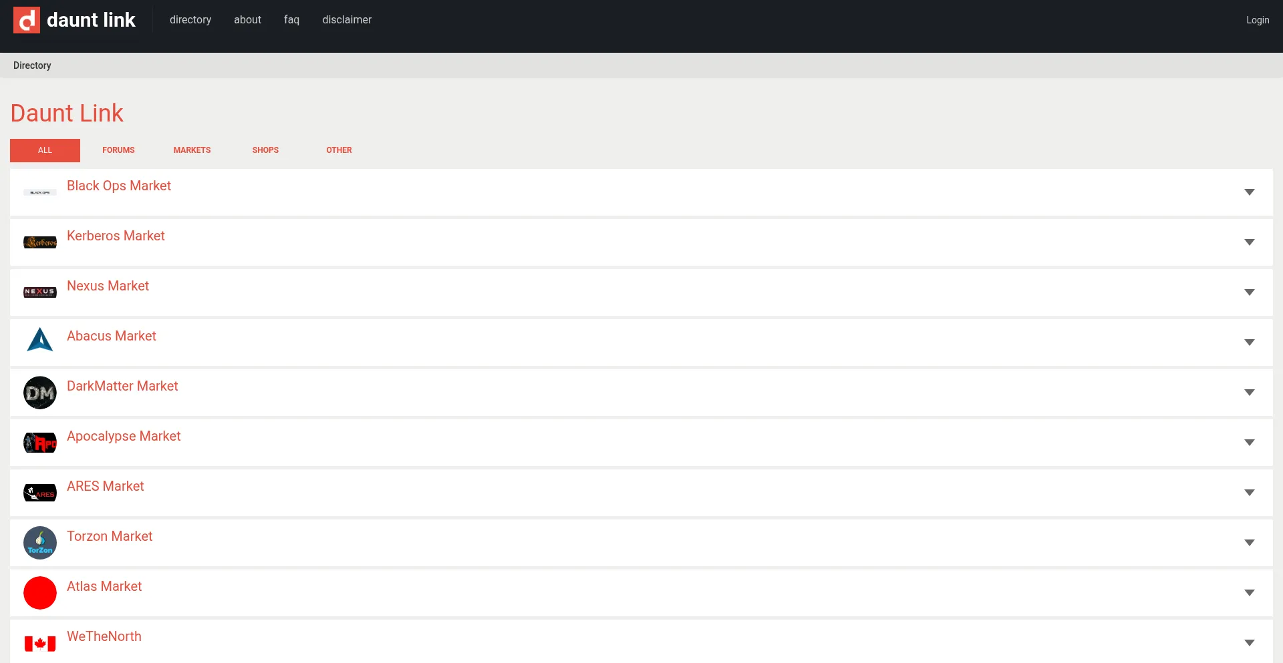The width and height of the screenshot is (1283, 663).
Task: Expand the Torzon Market row arrow
Action: 1249,543
